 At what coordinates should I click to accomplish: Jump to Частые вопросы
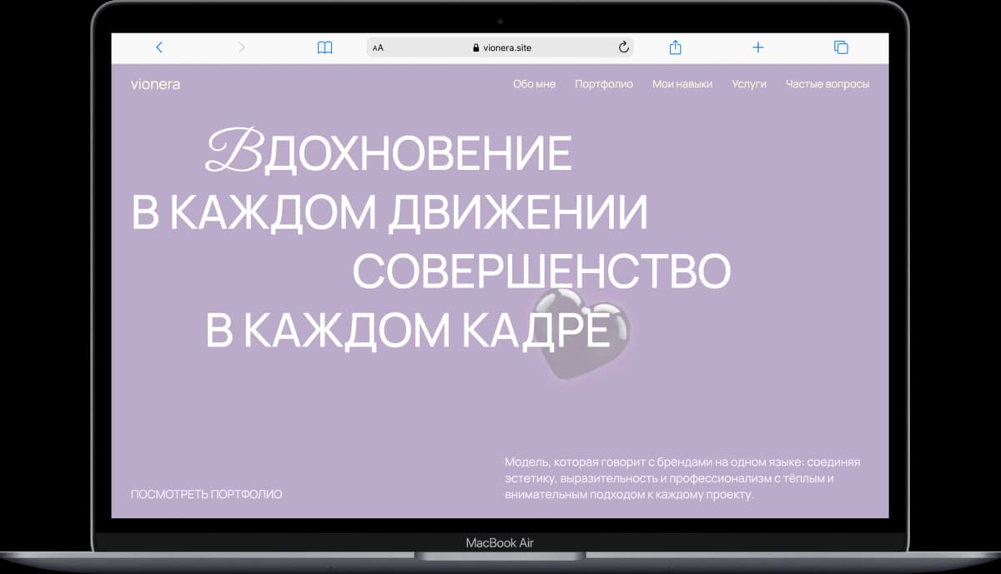827,84
